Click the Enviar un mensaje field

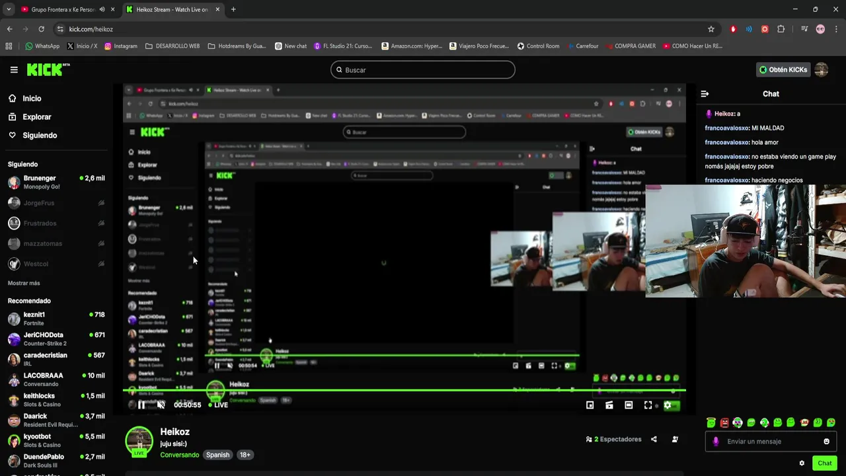pyautogui.click(x=771, y=442)
